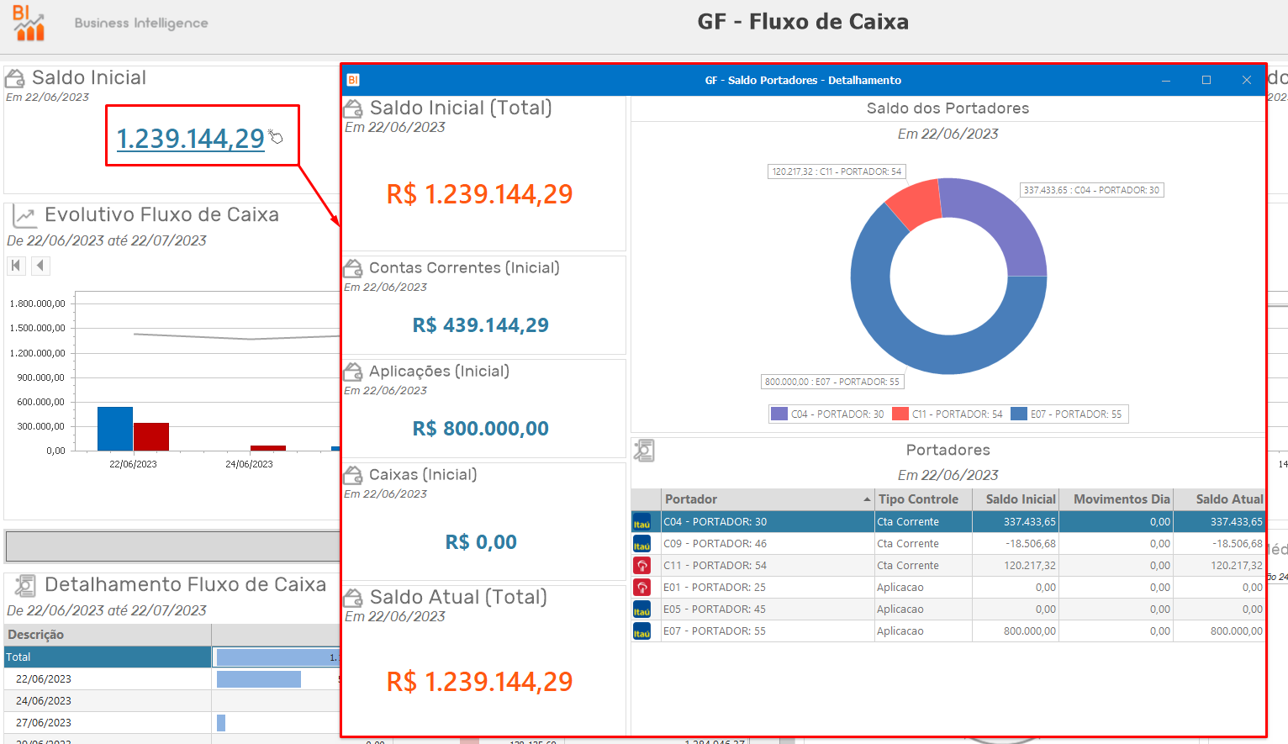Sort table by Saldo Inicial column header
1288x744 pixels.
click(x=1016, y=499)
